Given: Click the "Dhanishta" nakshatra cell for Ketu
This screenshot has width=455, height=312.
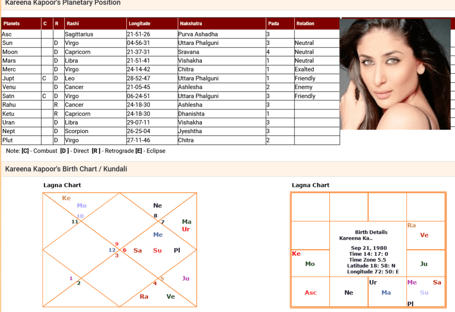Looking at the screenshot, I should [x=191, y=114].
